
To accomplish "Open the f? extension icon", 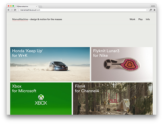I will click(151, 10).
